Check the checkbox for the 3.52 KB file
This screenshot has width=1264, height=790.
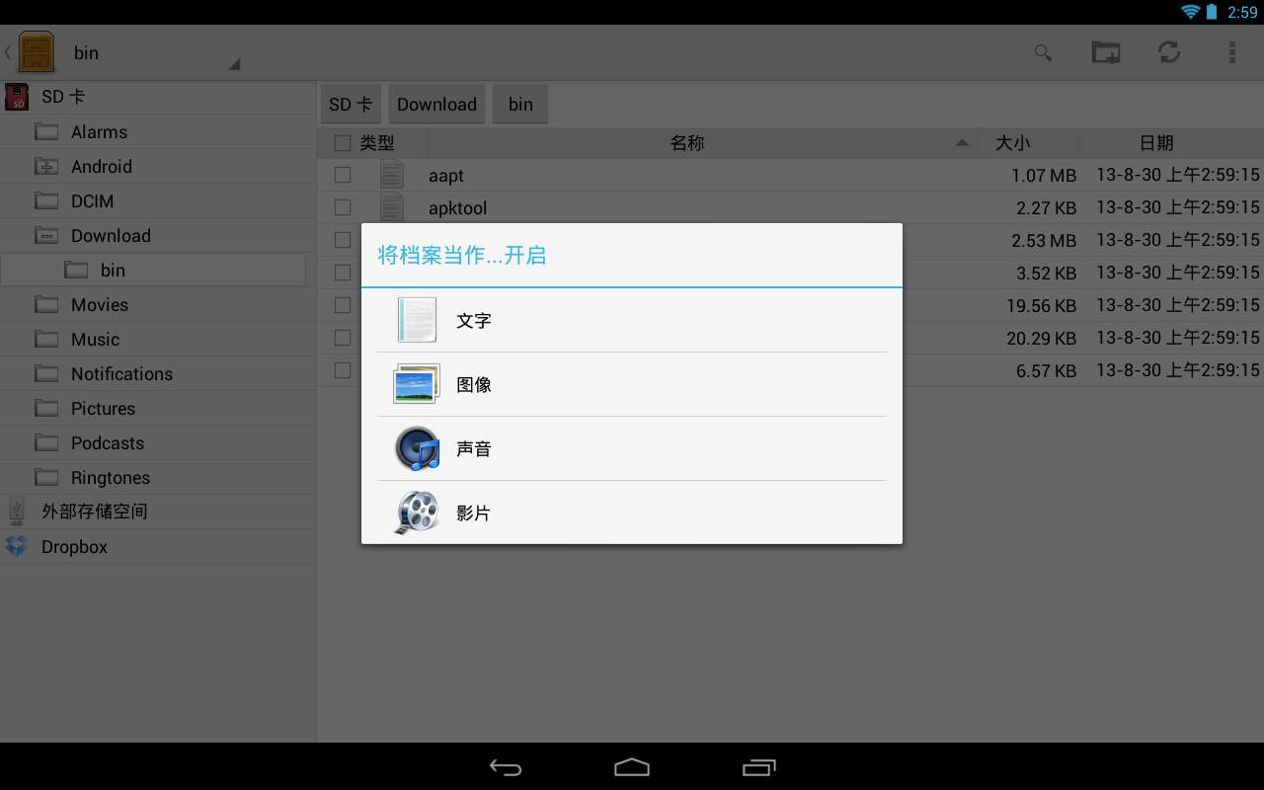pyautogui.click(x=343, y=273)
